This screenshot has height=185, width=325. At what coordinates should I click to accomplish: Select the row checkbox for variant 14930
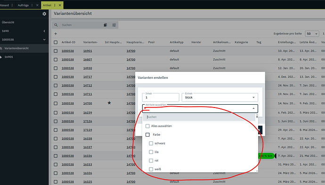pyautogui.click(x=56, y=68)
